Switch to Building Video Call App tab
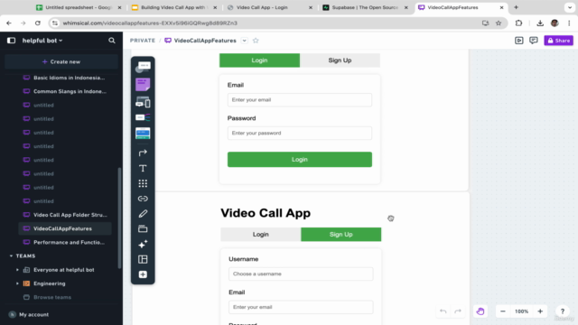 [174, 7]
